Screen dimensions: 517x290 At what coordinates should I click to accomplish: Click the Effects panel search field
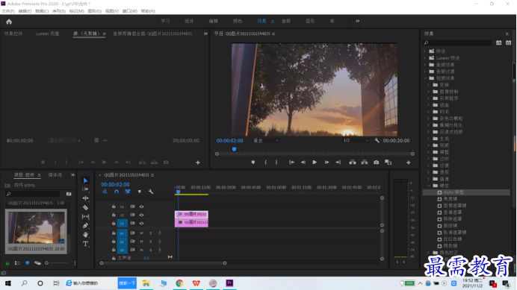(457, 42)
